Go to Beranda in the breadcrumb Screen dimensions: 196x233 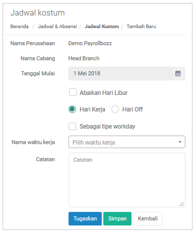tap(19, 27)
